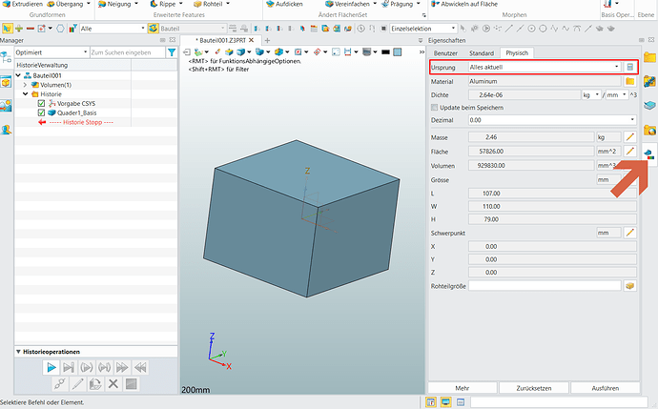Viewport: 658px width, 409px height.
Task: Open the Ursprung dropdown
Action: tap(616, 67)
